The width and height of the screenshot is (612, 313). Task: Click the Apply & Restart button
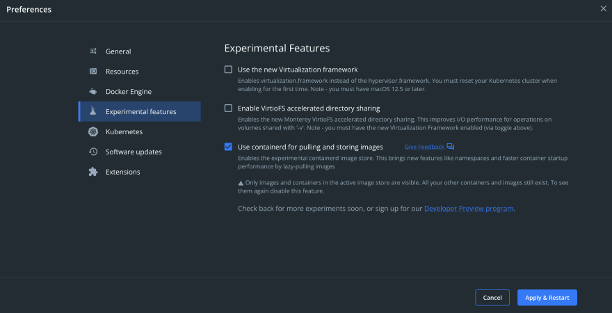pos(547,298)
